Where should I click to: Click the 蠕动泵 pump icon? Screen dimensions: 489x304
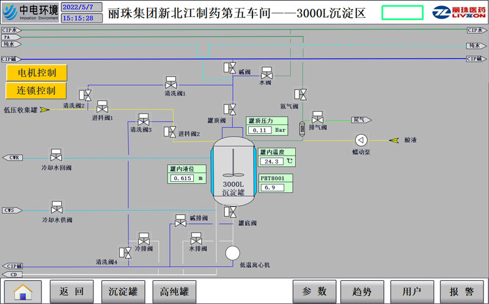pyautogui.click(x=361, y=140)
